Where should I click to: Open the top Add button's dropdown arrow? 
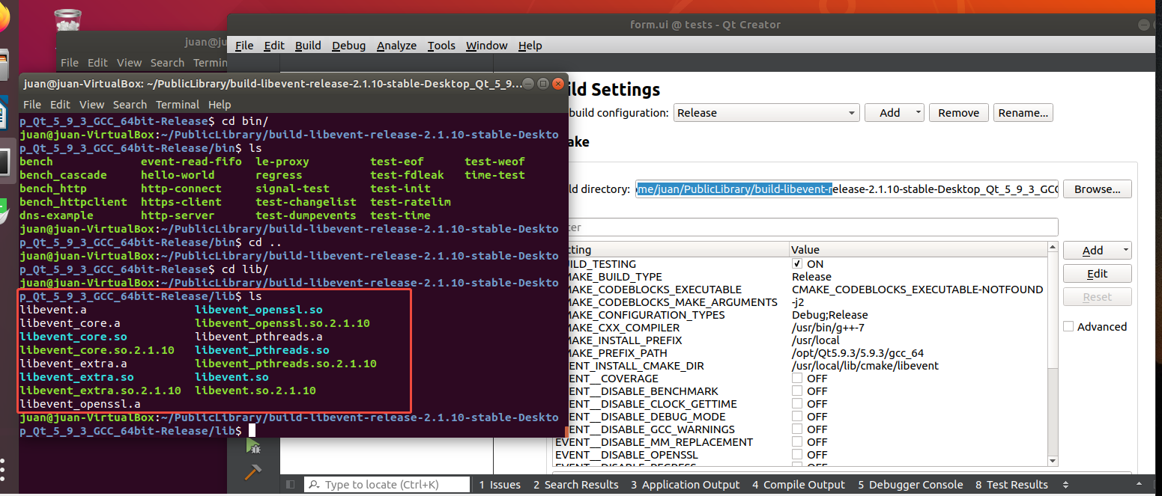point(919,113)
